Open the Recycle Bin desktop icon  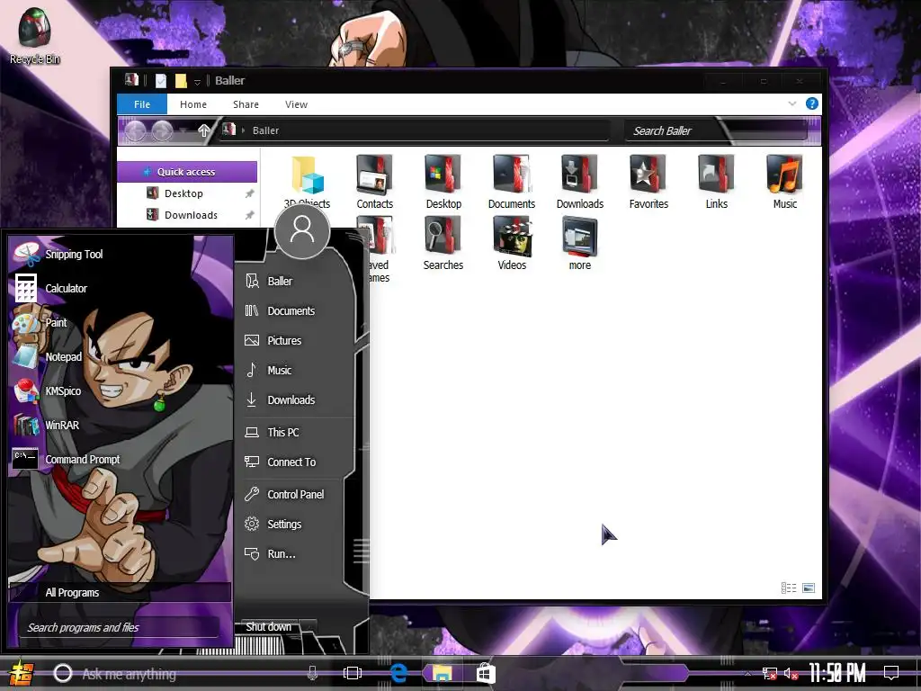(x=35, y=36)
